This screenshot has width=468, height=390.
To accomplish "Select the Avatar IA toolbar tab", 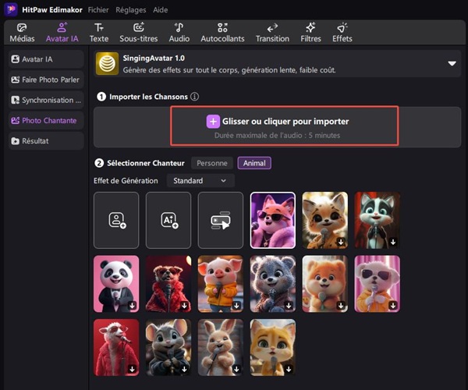I will [x=62, y=33].
